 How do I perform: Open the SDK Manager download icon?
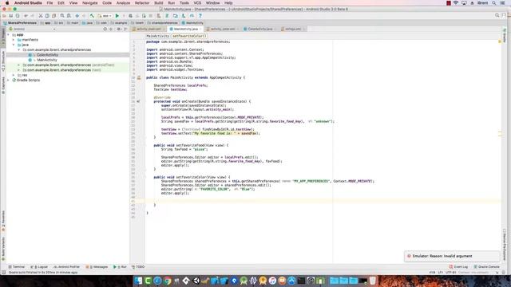184,16
